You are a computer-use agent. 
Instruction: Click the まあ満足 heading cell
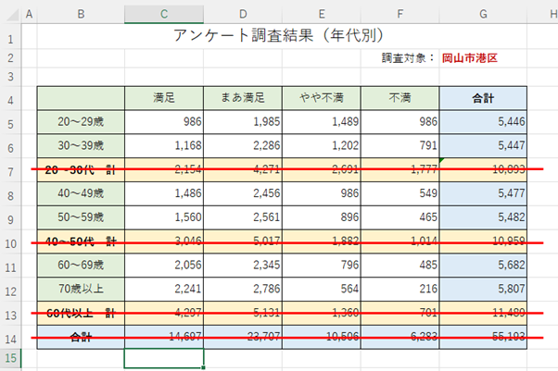click(x=242, y=97)
